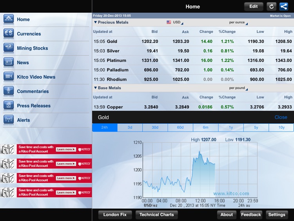The width and height of the screenshot is (294, 221).
Task: Click Palladium high 706.00
Action: 285,70
